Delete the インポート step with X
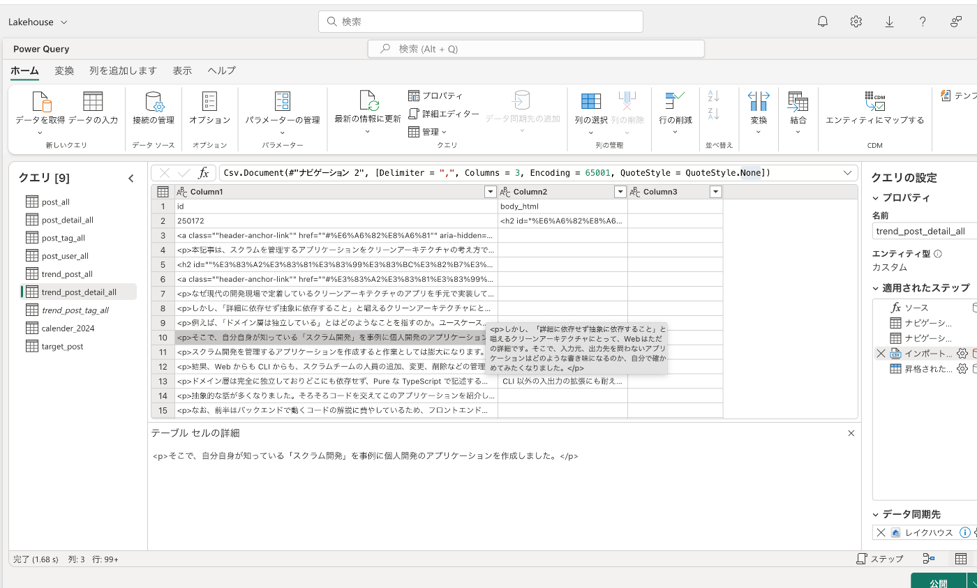The height and width of the screenshot is (588, 977). (881, 354)
